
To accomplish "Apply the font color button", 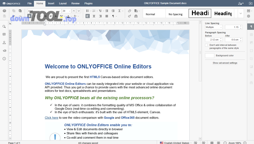I will pos(68,16).
